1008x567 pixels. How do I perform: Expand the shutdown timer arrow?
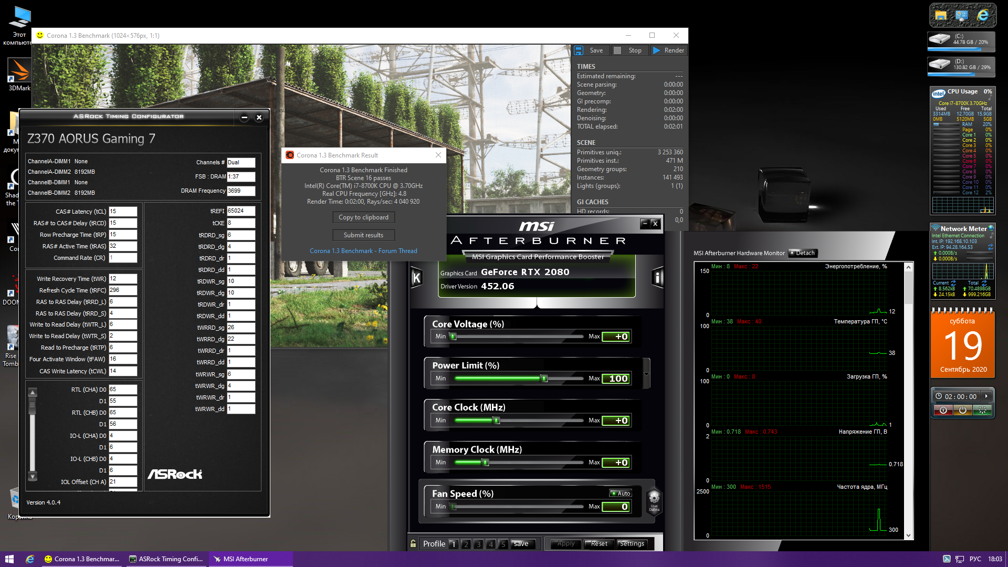tap(987, 396)
